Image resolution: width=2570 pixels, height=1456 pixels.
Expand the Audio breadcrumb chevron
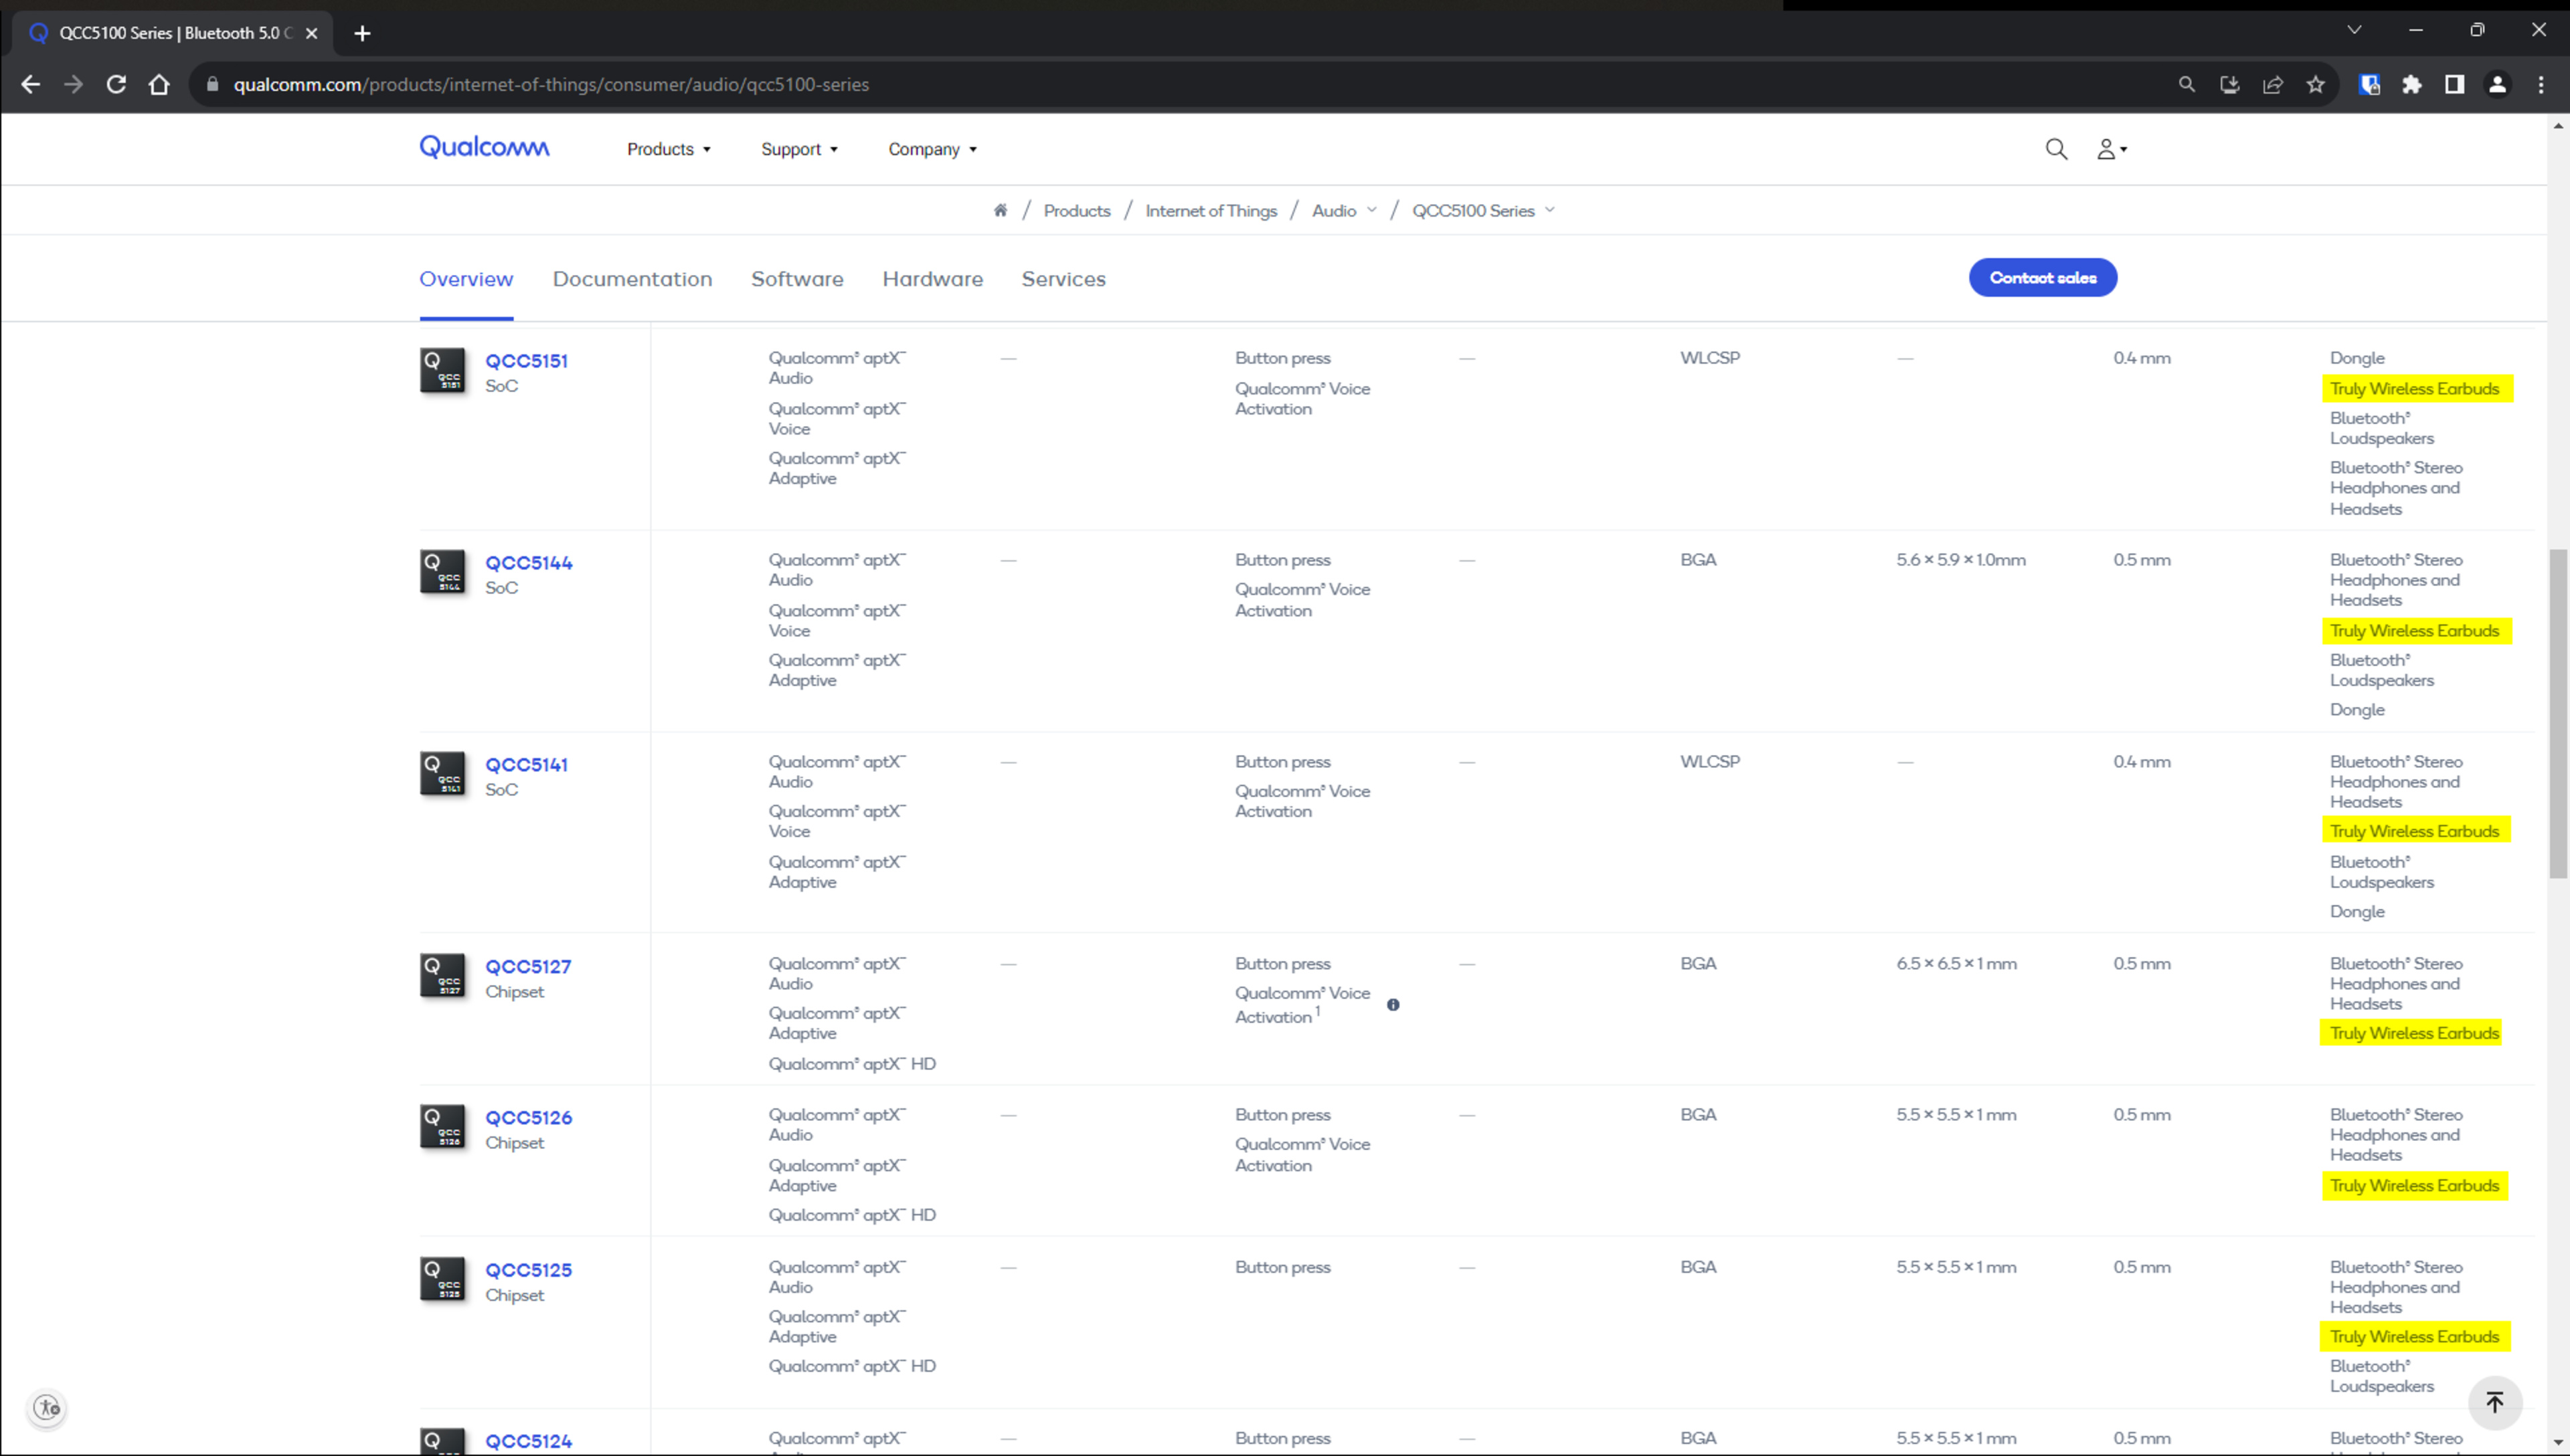(x=1371, y=210)
